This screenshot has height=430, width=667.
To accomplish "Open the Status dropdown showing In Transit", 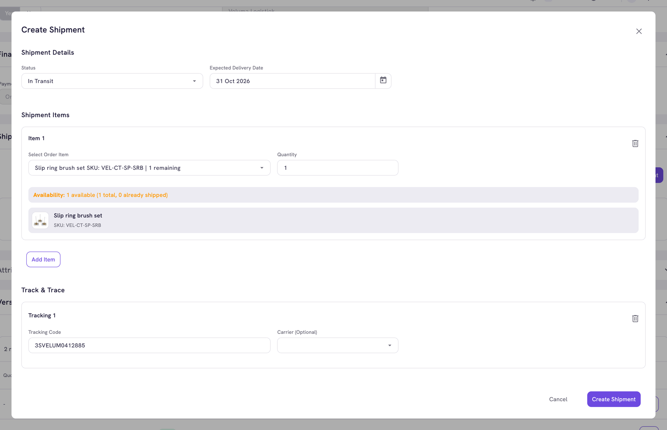I will (x=112, y=81).
